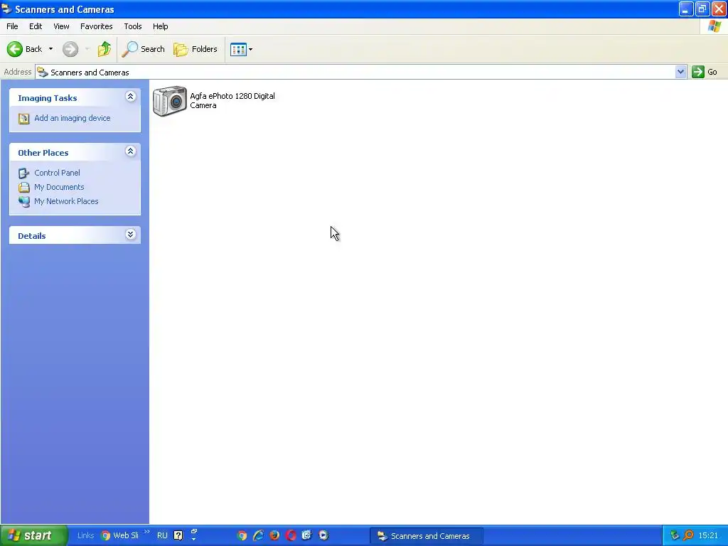The height and width of the screenshot is (546, 728).
Task: Launch Firefox from quick launch
Action: [x=274, y=536]
